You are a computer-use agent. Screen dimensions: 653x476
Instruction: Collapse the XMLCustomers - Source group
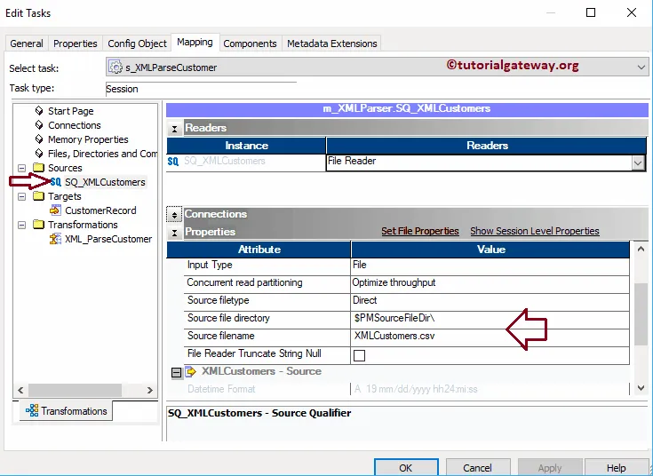point(176,372)
